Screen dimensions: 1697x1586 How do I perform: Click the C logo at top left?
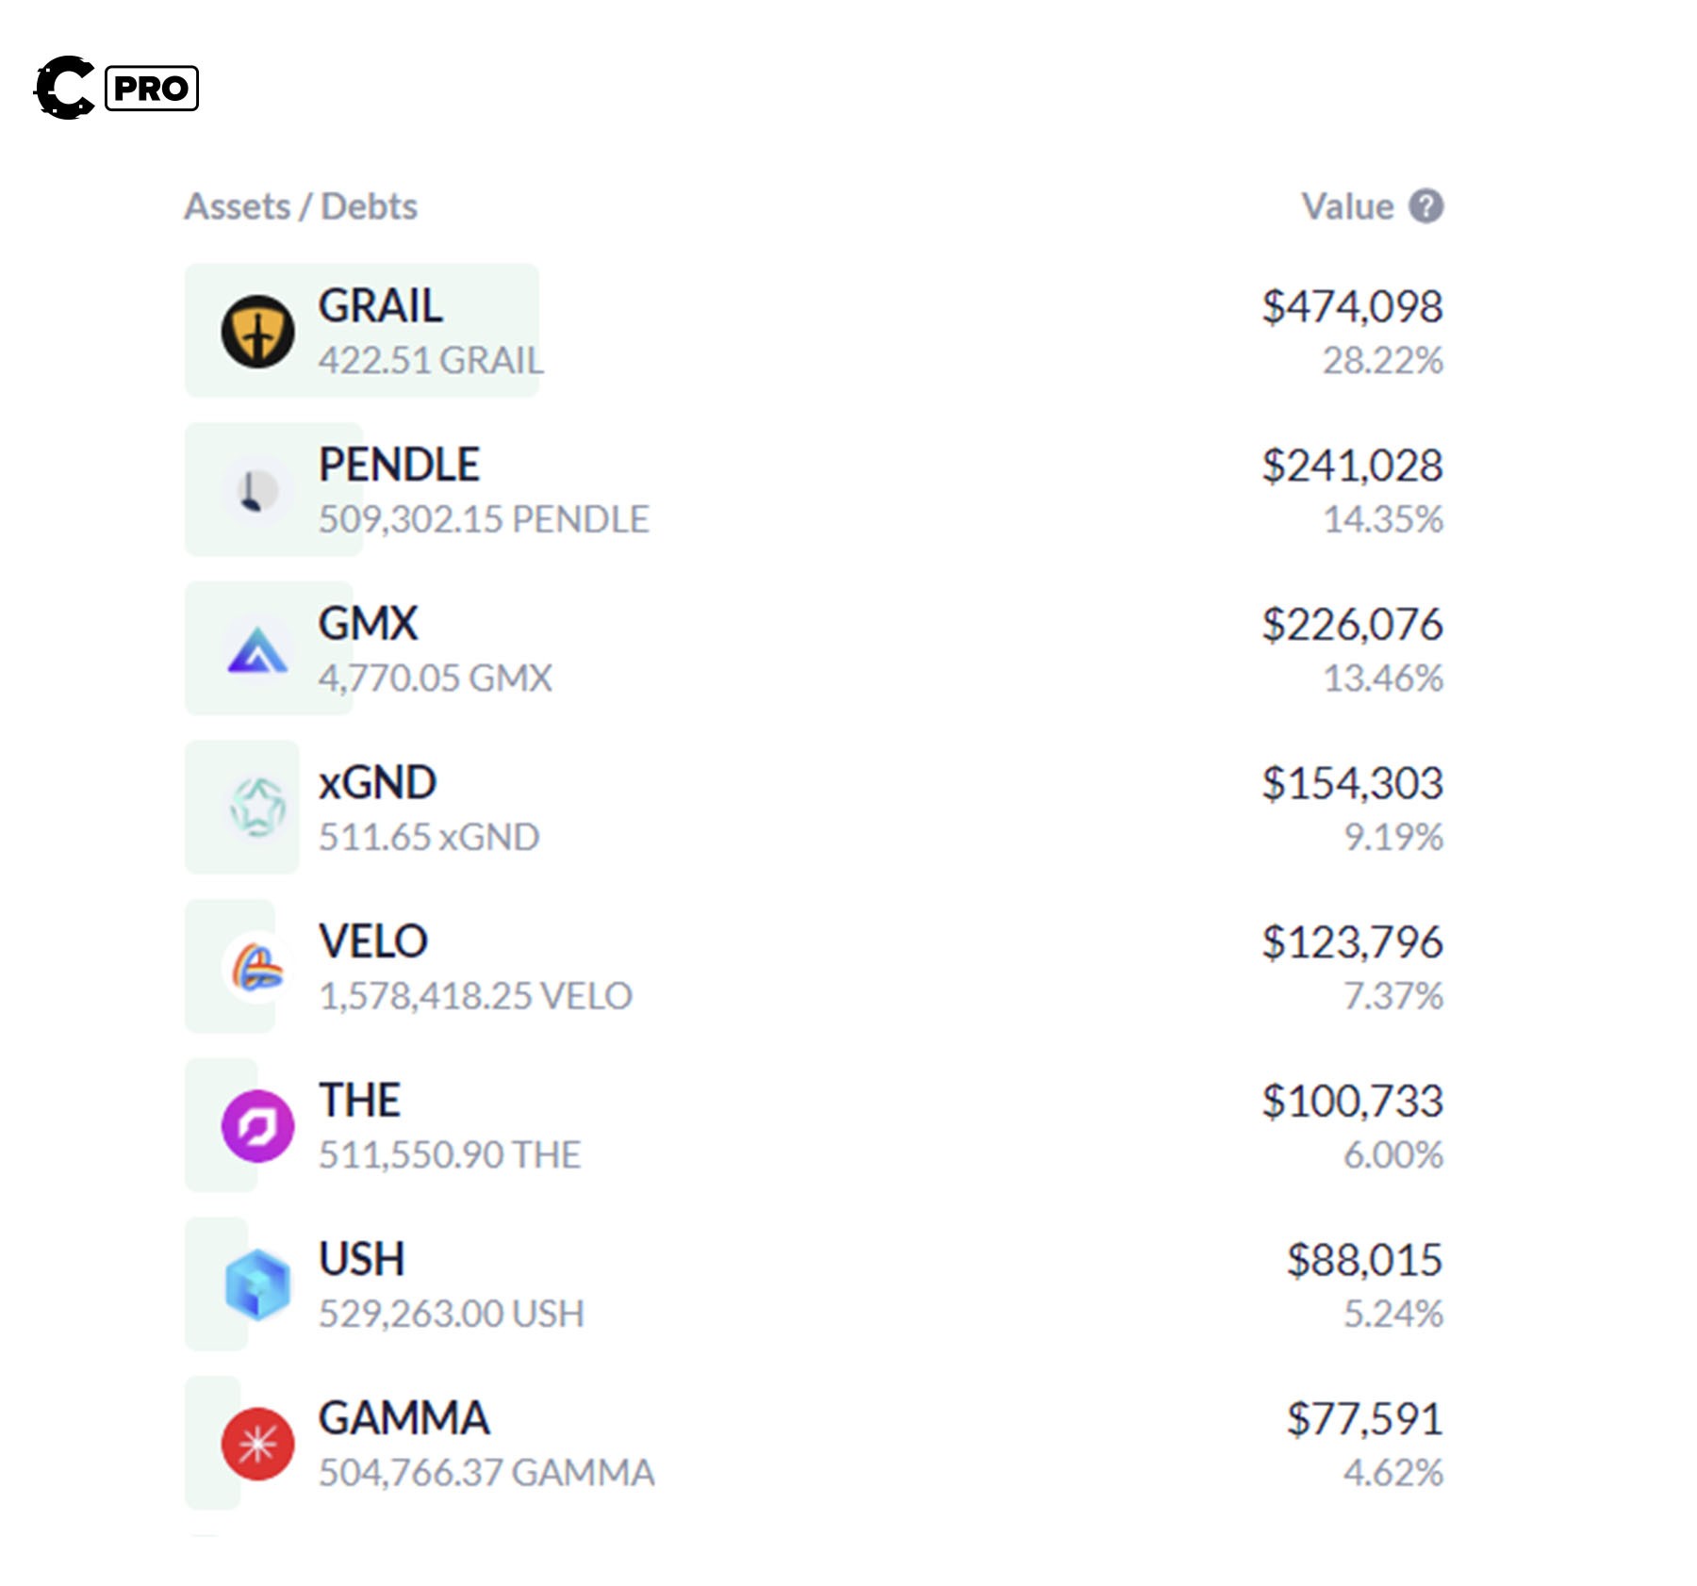pos(64,88)
